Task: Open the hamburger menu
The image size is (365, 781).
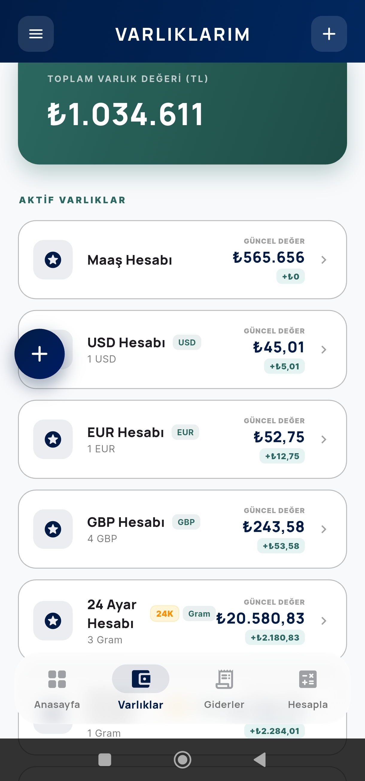Action: tap(36, 34)
